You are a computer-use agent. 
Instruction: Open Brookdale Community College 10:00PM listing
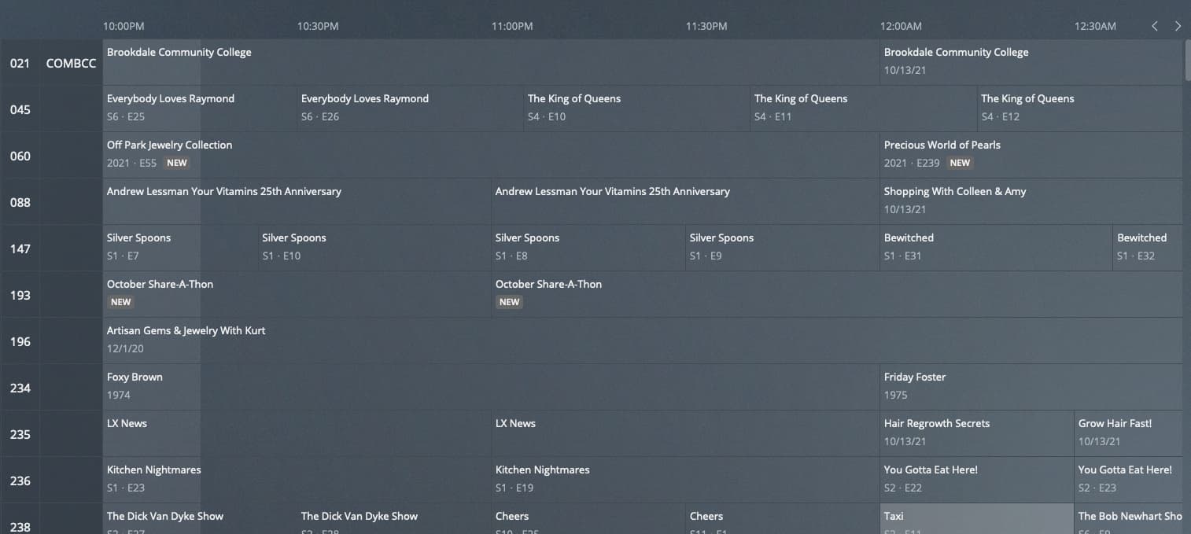(491, 63)
